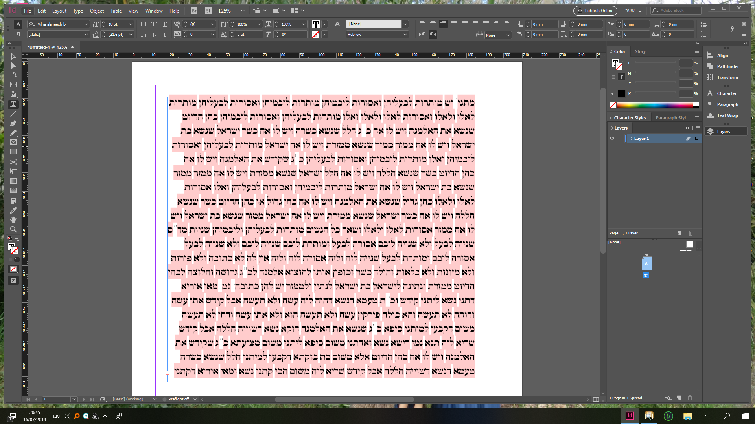
Task: Open the Table menu
Action: pos(116,11)
